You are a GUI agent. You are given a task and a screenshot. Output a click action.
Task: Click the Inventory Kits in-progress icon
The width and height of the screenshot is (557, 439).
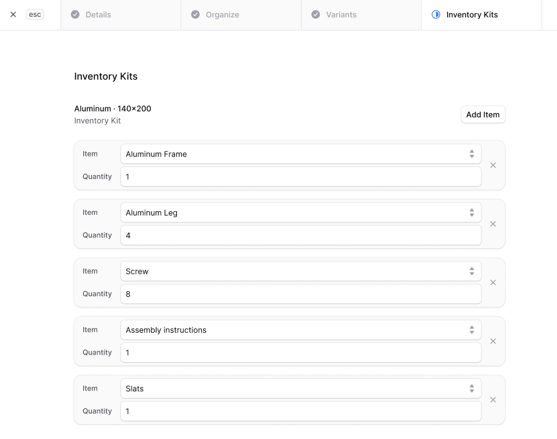click(x=436, y=14)
